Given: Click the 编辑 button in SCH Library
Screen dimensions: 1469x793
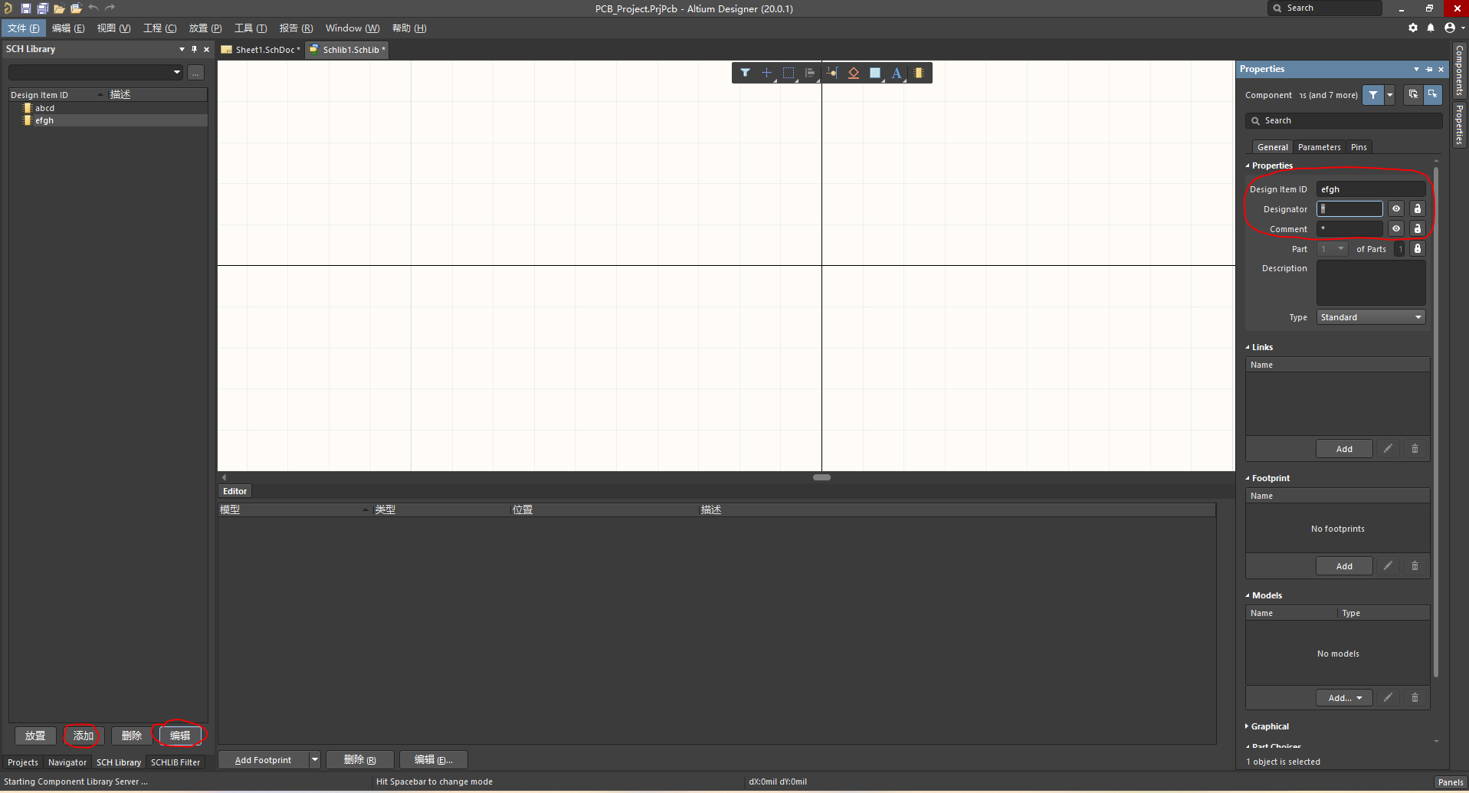Looking at the screenshot, I should point(179,736).
